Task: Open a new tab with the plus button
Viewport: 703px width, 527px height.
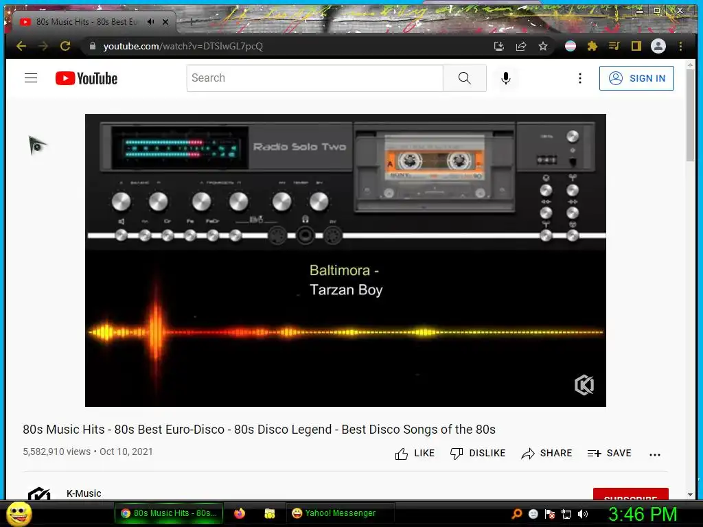Action: (191, 21)
